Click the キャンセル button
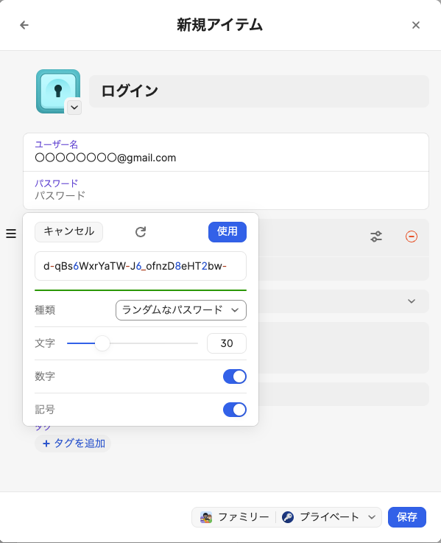 [69, 231]
